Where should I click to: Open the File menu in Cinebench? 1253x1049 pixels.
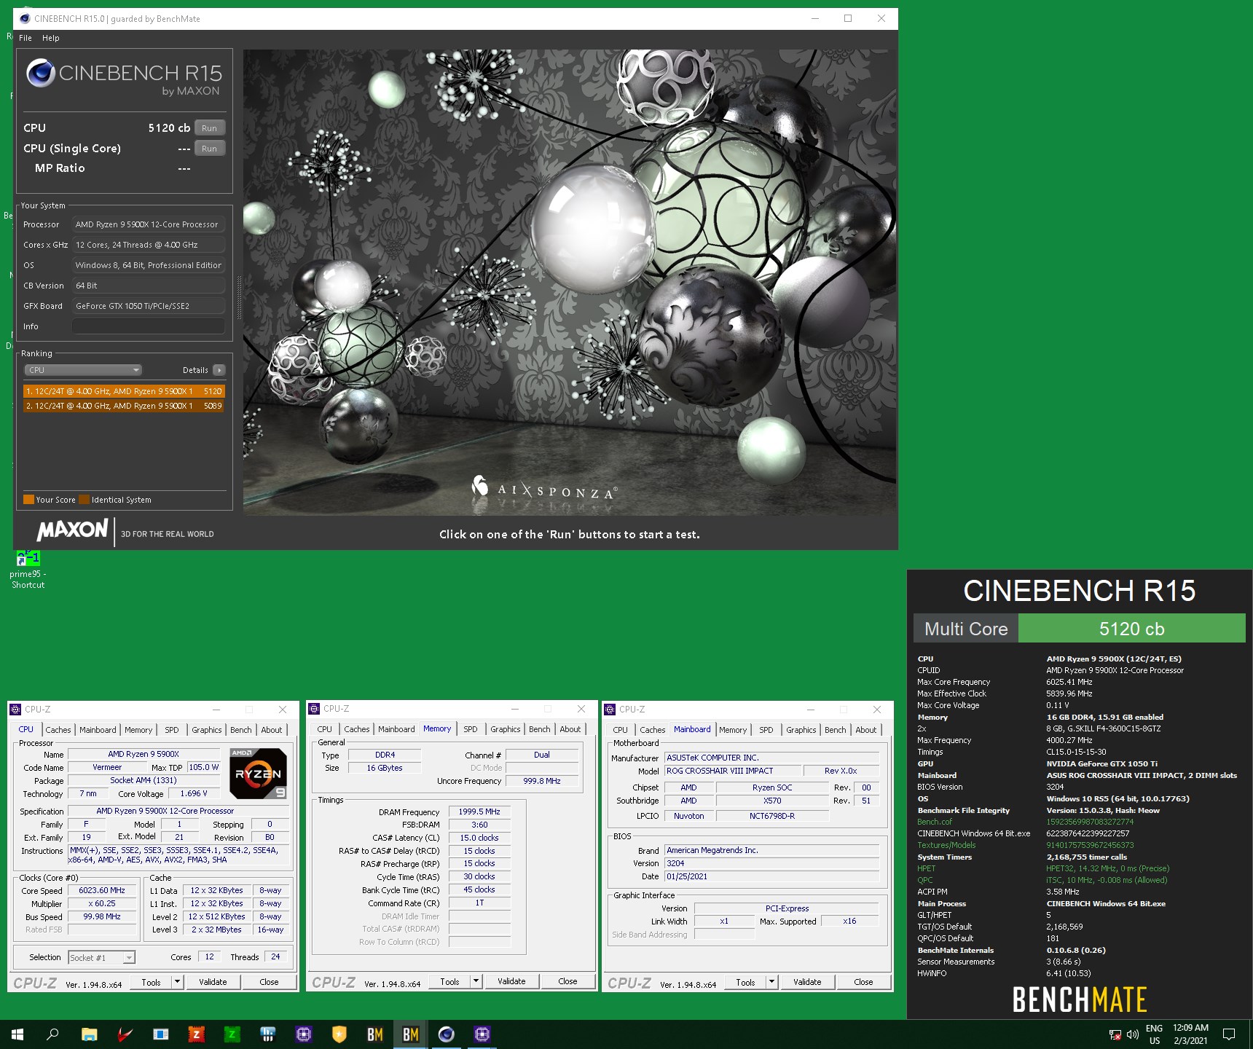(25, 38)
